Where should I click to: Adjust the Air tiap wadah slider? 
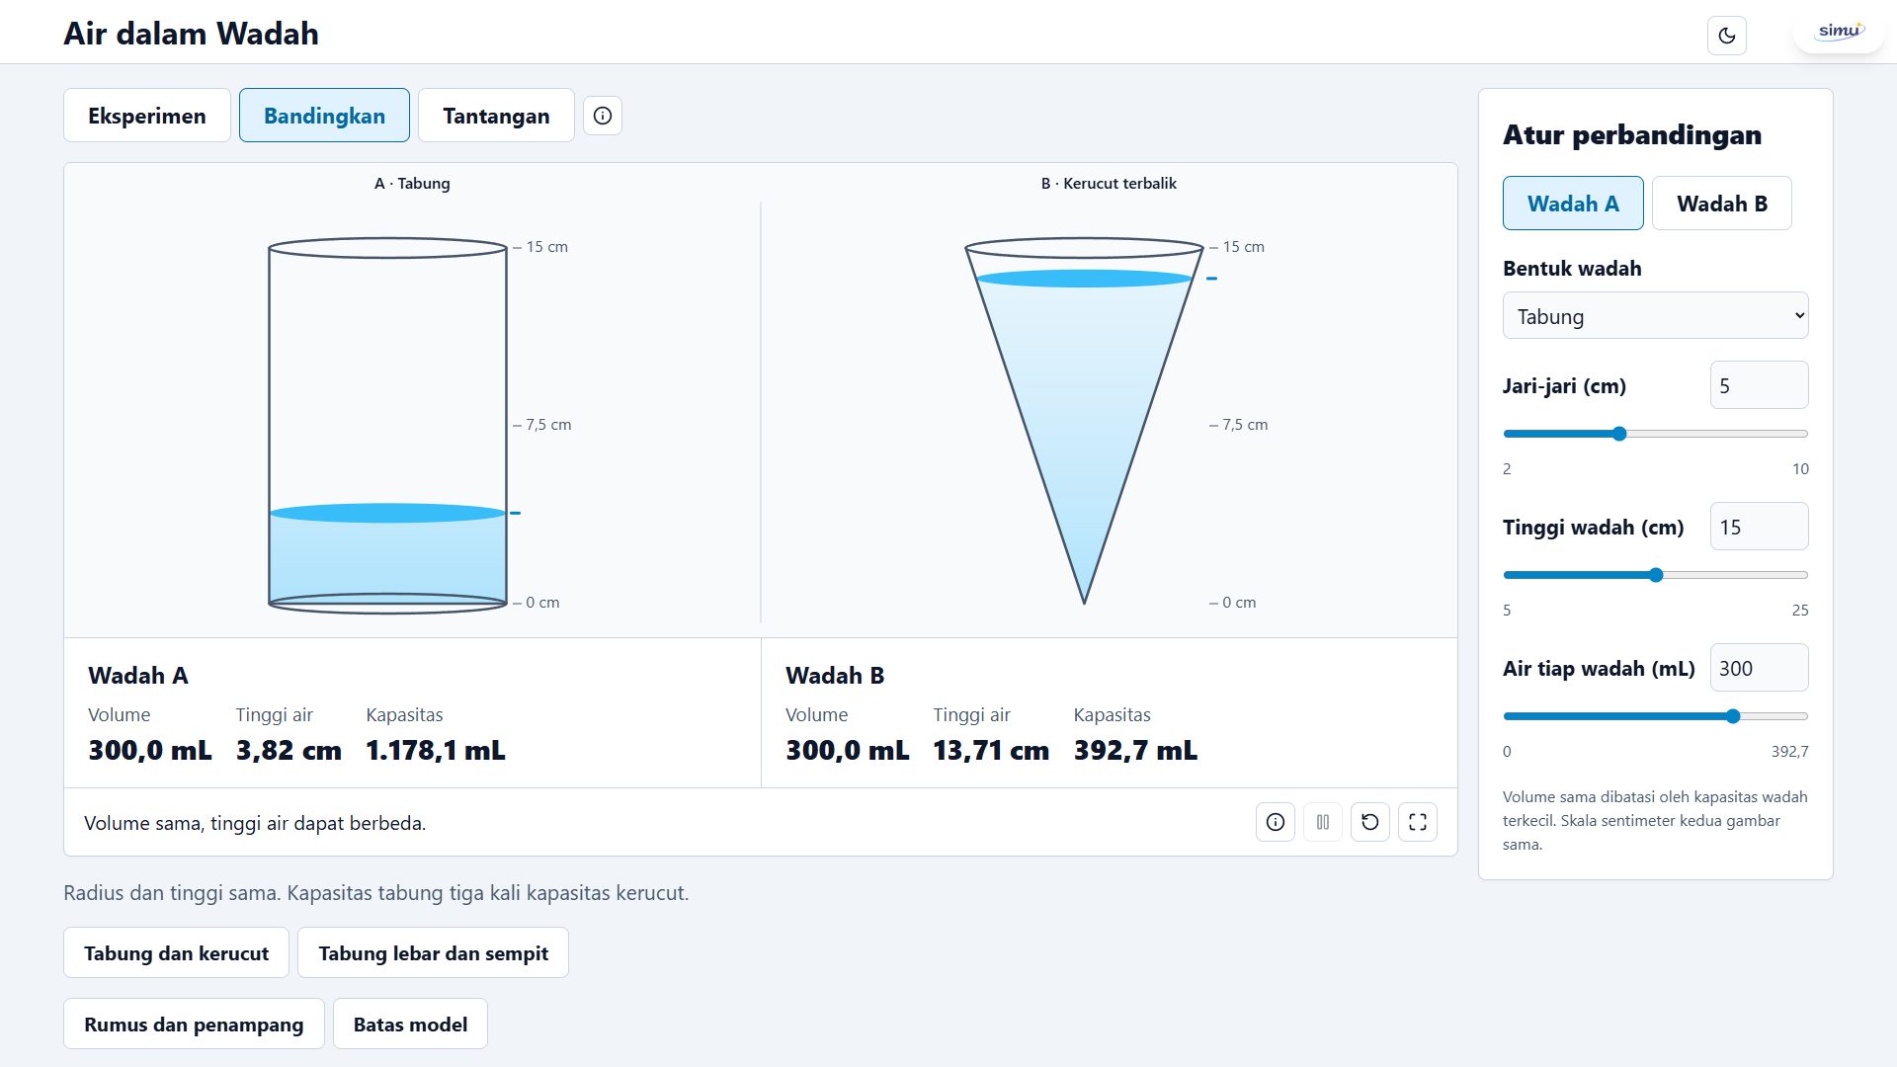[x=1656, y=716]
